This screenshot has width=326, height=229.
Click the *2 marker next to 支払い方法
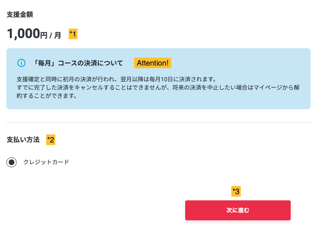pos(51,140)
